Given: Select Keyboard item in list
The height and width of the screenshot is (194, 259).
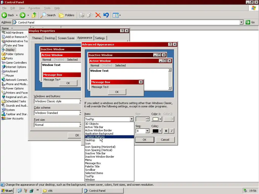Looking at the screenshot, I should 10,71.
